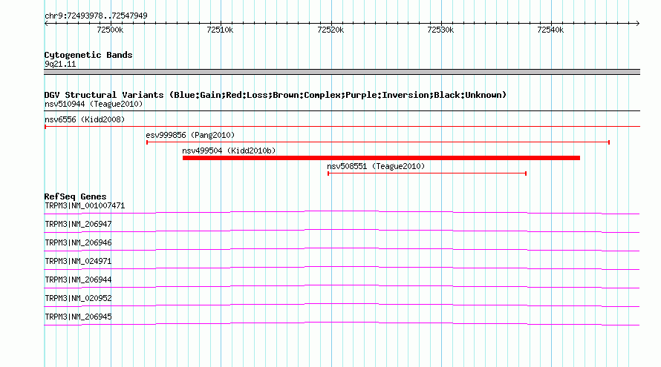This screenshot has width=661, height=367.
Task: Click the 9q21.11 band label
Action: click(60, 64)
